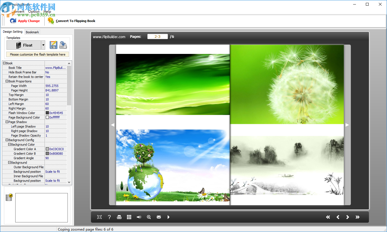Image resolution: width=387 pixels, height=232 pixels.
Task: Switch to the Bookmark tab
Action: pos(32,32)
